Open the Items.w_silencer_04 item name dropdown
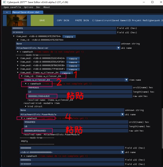163x167 pixels. [126, 80]
